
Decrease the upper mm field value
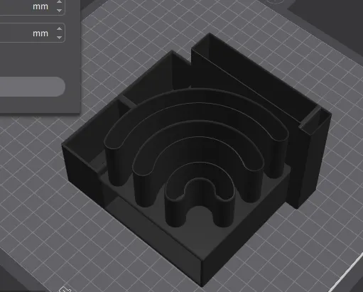click(59, 11)
